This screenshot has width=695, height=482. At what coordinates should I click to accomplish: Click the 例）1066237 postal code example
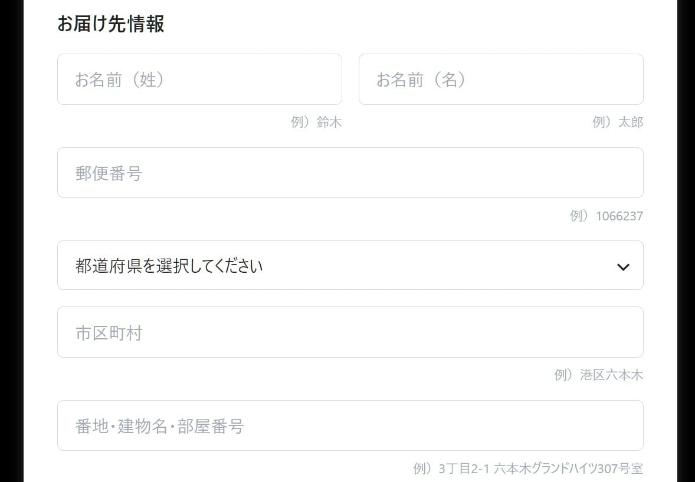tap(607, 216)
